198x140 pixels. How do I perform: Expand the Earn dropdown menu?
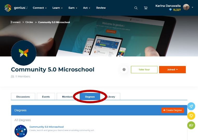pos(73,8)
